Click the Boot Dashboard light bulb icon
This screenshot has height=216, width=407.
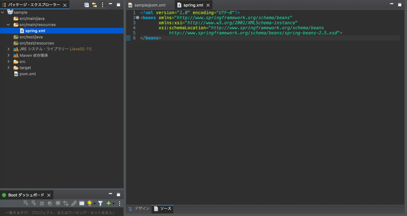pos(90,203)
